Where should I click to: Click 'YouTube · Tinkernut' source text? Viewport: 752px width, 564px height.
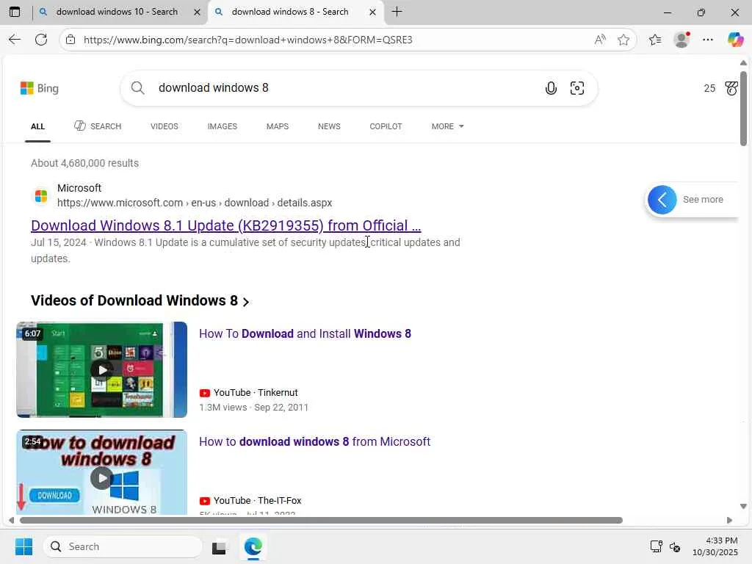tap(248, 393)
